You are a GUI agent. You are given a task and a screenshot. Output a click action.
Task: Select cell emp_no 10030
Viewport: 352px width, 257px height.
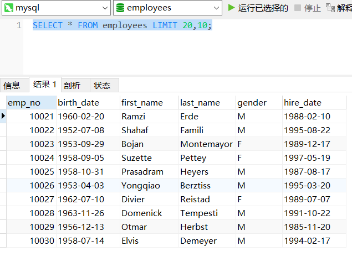click(x=31, y=241)
